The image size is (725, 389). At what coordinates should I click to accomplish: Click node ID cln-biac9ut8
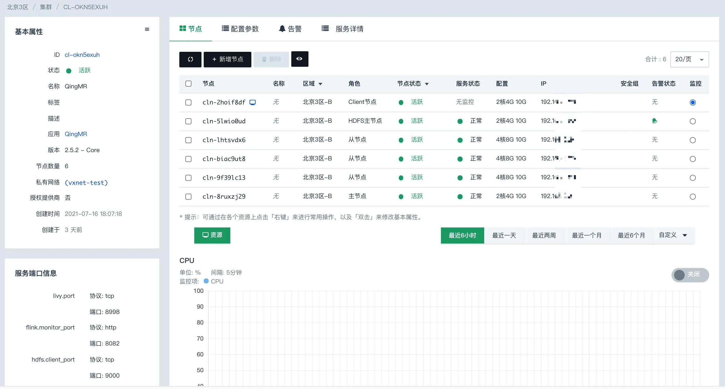(224, 159)
